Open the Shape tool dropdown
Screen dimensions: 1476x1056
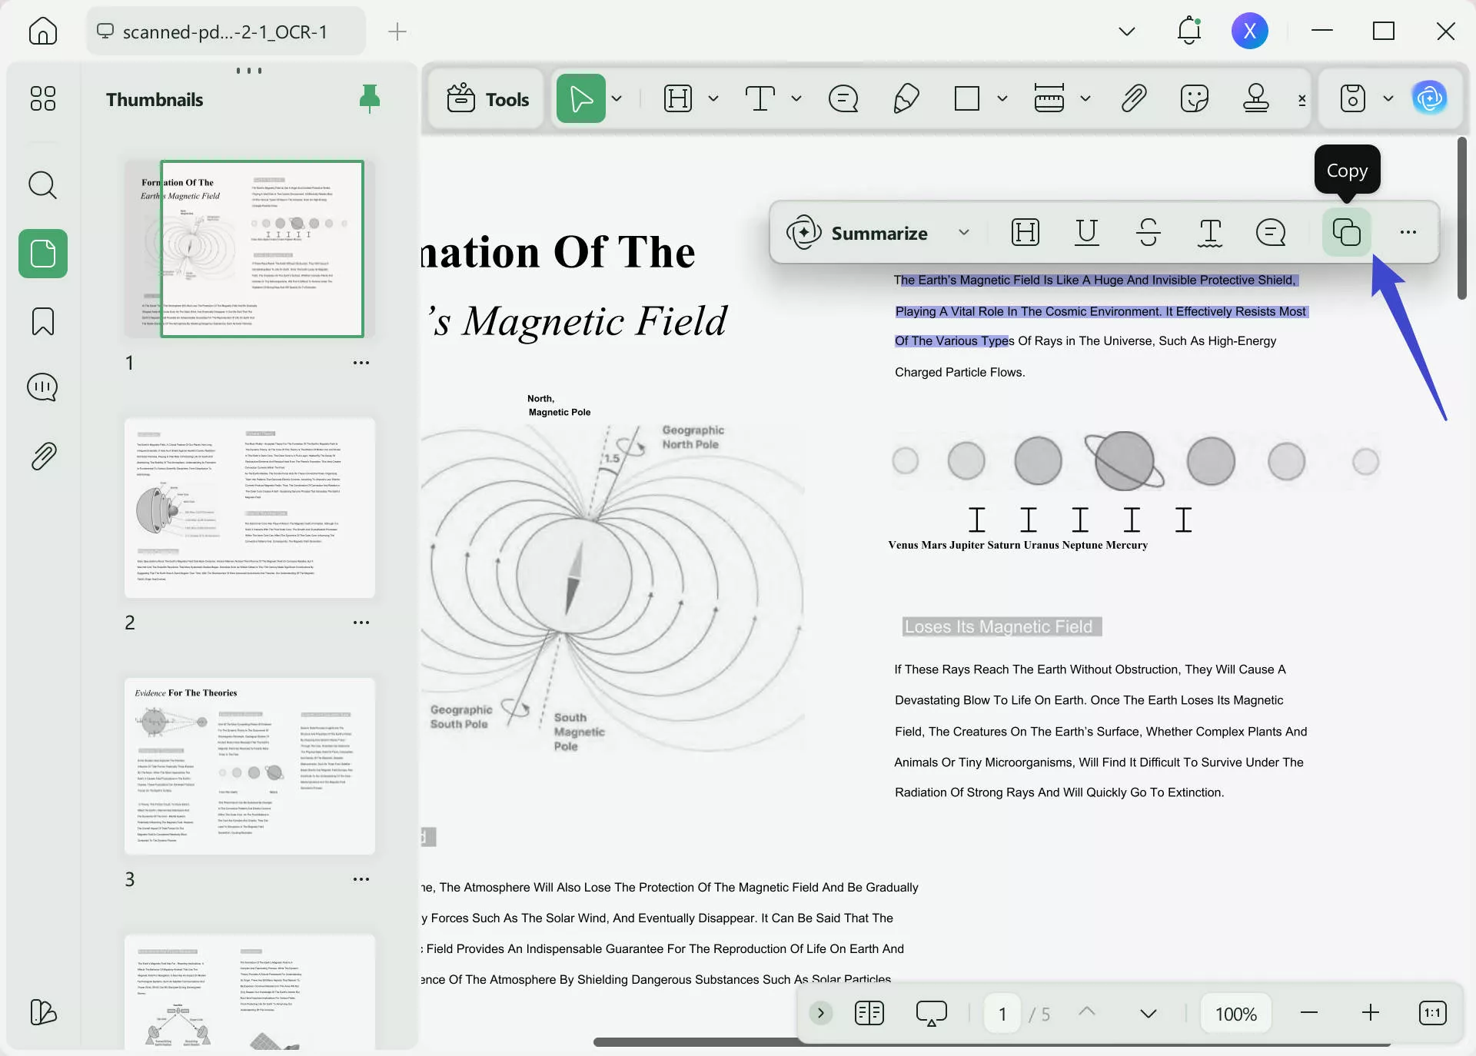click(x=1002, y=98)
